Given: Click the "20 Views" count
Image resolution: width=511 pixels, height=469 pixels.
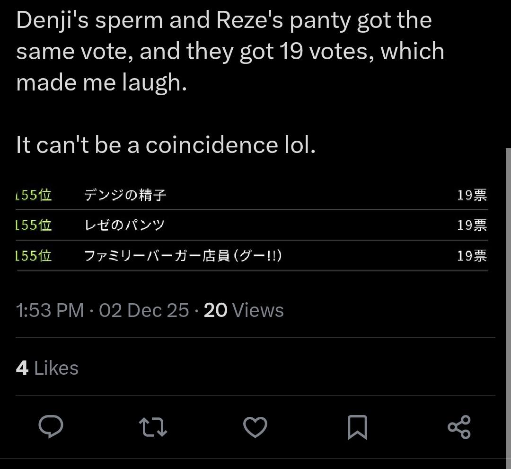Looking at the screenshot, I should point(244,310).
